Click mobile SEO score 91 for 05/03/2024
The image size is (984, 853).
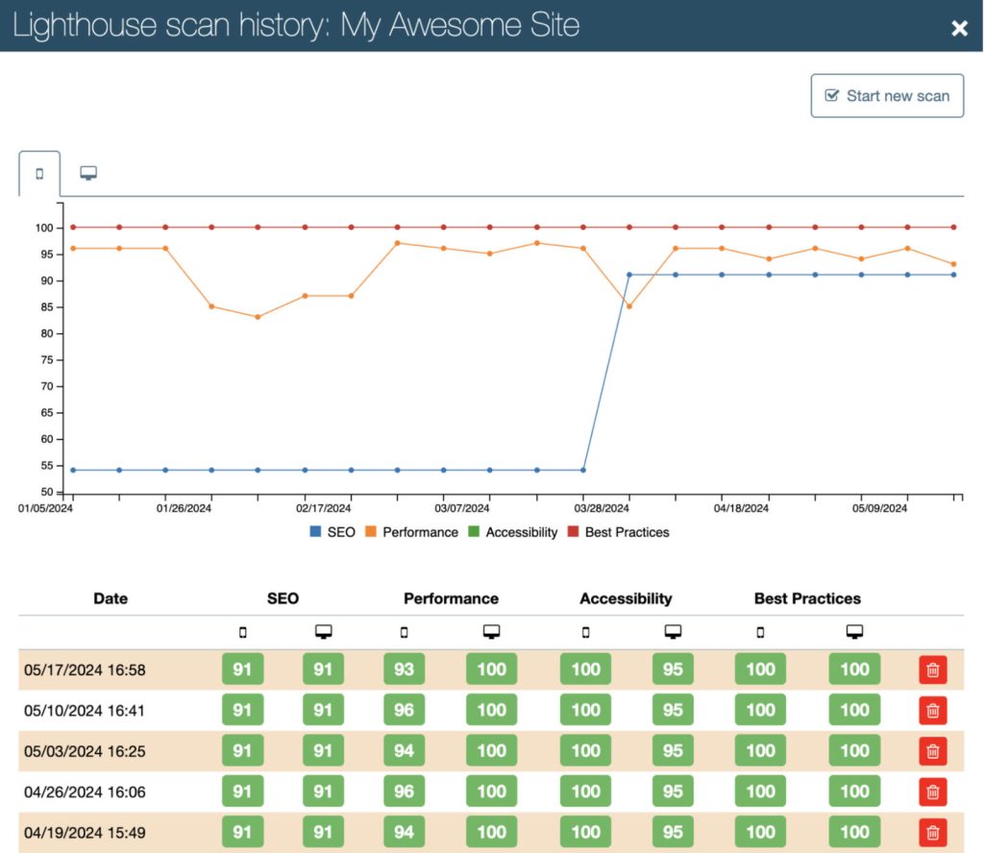242,751
